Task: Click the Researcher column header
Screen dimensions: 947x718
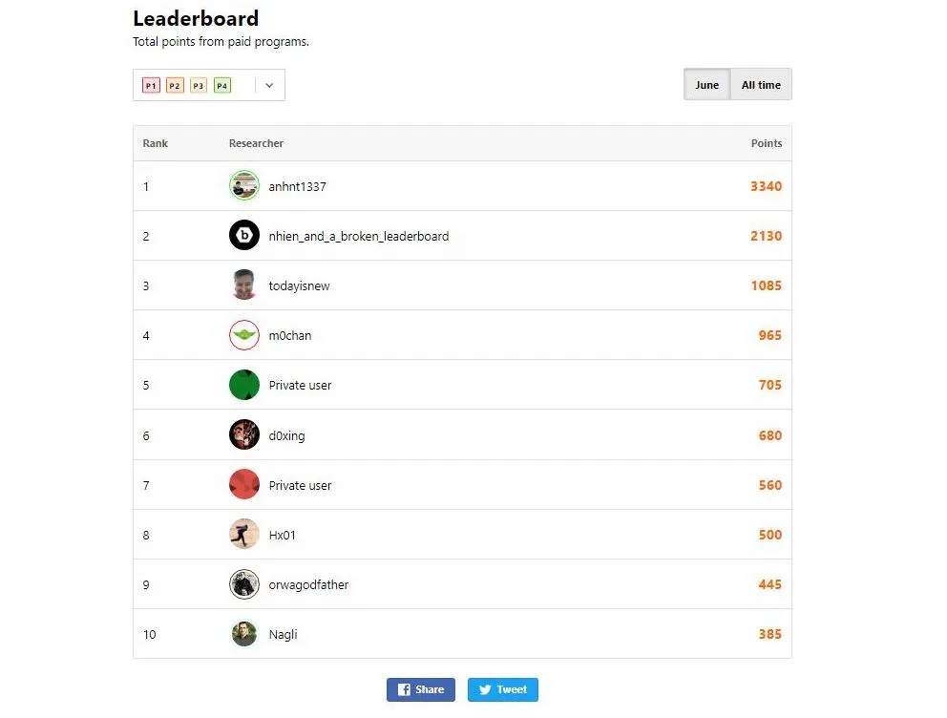Action: [256, 143]
